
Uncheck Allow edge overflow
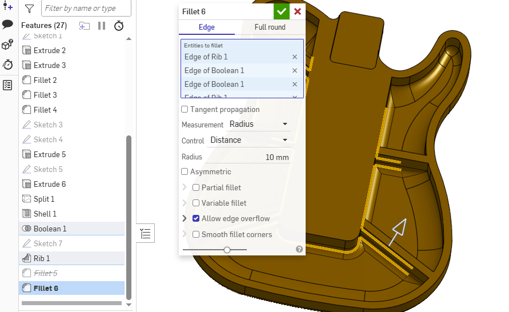(x=196, y=218)
